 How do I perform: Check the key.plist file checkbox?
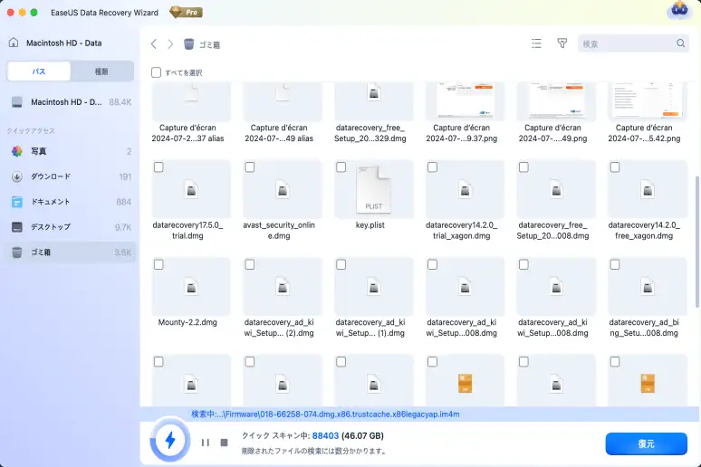pyautogui.click(x=341, y=167)
